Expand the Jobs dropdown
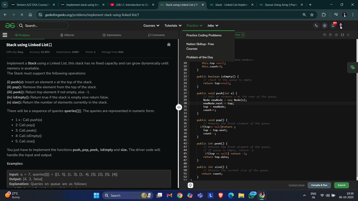Screen dimensions: 358x201 (x=213, y=26)
